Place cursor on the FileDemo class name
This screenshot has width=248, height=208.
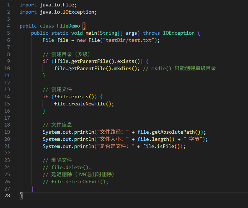coord(68,26)
